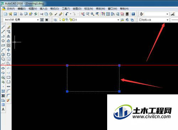Select the Copy Object modify tool
178x130 pixels.
(x=9, y=32)
